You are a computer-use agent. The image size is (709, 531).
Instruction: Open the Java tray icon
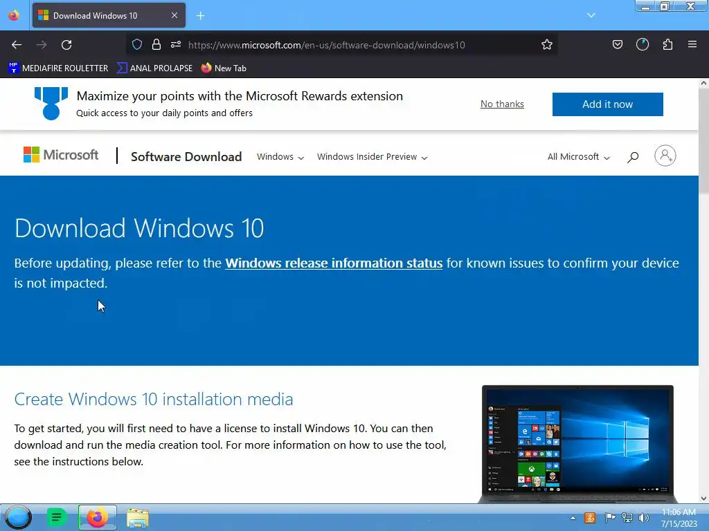(590, 517)
